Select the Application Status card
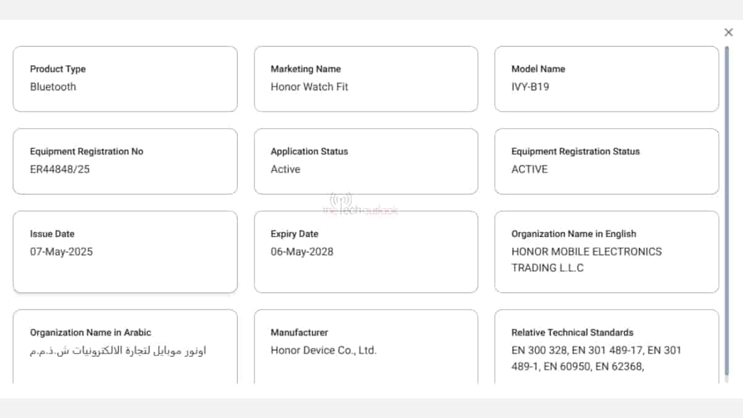 (366, 161)
